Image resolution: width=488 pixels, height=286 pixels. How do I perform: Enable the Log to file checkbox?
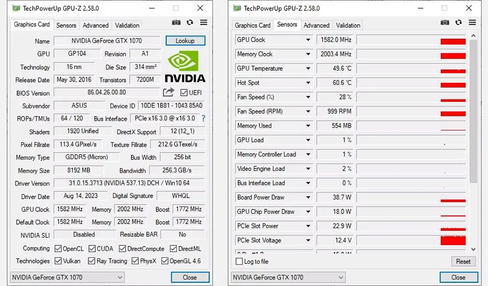click(239, 261)
